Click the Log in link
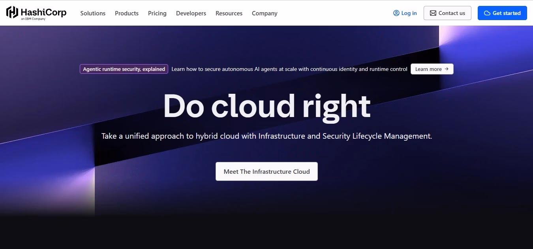 pyautogui.click(x=405, y=13)
